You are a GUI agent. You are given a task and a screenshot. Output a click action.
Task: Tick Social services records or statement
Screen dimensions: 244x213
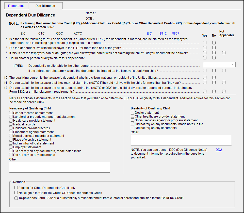click(x=11, y=136)
